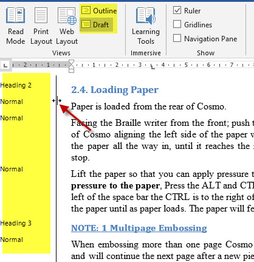Image resolution: width=254 pixels, height=262 pixels.
Task: Click the Normal label beside 'Paper is loaded'
Action: [12, 102]
